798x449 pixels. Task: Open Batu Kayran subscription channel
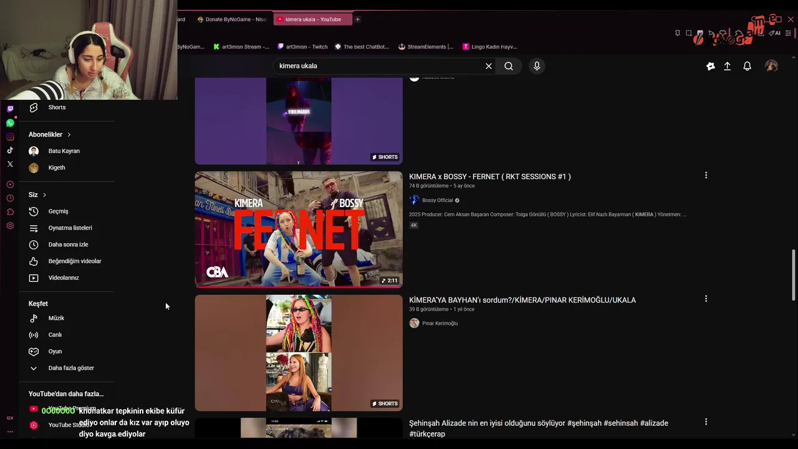(67, 151)
